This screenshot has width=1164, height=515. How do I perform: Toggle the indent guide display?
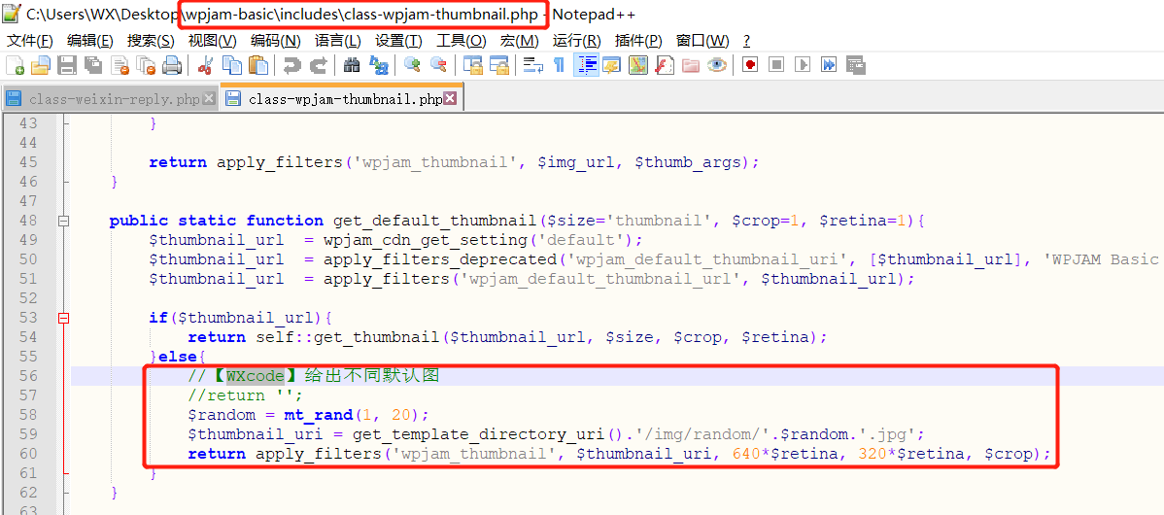pyautogui.click(x=587, y=65)
